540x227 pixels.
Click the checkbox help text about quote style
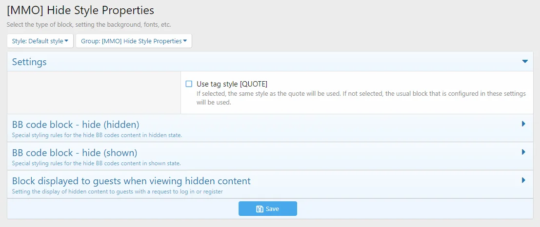pyautogui.click(x=361, y=98)
